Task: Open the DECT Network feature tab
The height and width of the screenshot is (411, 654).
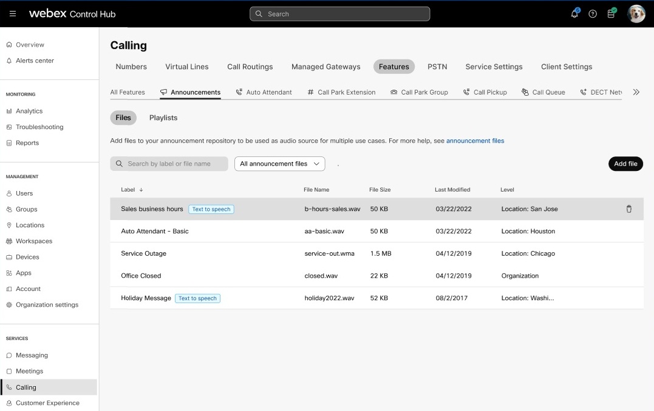Action: click(602, 92)
